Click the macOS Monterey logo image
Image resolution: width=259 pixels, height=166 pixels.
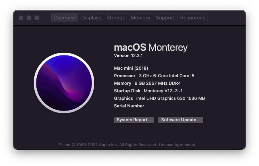click(64, 83)
